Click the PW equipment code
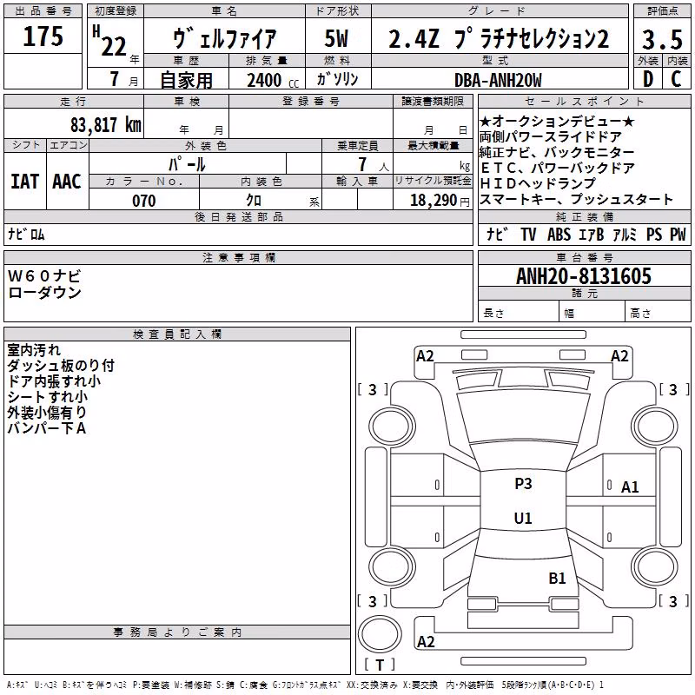 click(678, 234)
